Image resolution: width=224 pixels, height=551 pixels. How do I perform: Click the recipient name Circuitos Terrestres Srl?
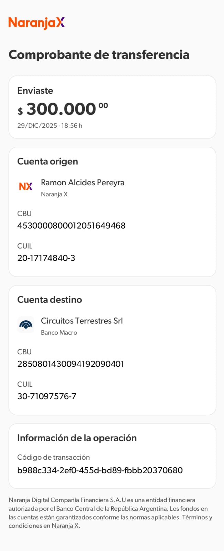click(82, 321)
